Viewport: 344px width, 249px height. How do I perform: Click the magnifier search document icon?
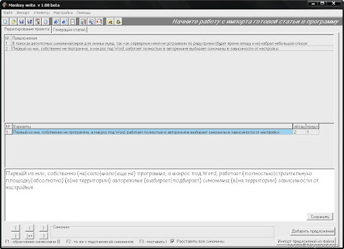[91, 21]
